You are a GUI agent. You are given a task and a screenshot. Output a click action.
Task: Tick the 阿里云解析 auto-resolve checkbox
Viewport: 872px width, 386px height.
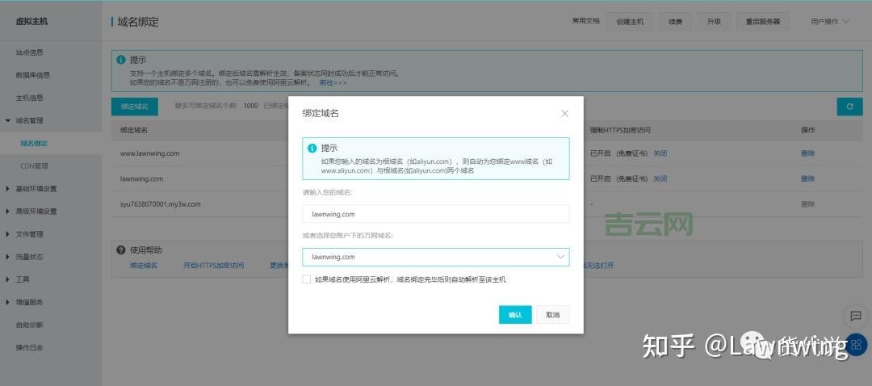pos(307,279)
